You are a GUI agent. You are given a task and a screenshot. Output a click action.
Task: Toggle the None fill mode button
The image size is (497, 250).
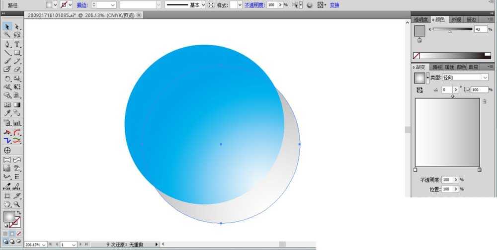click(x=19, y=234)
